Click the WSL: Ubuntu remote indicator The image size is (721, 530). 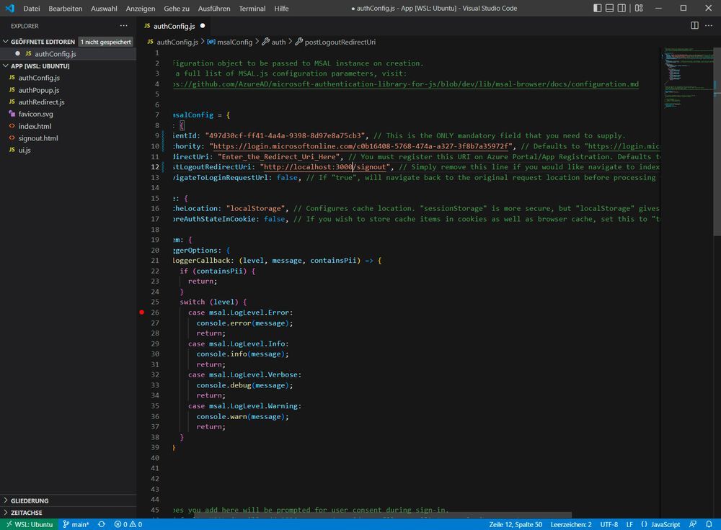(x=29, y=524)
